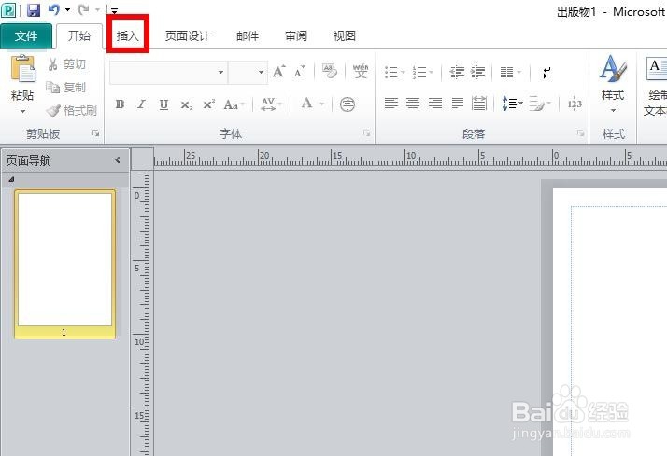Open the 页面设计 (Page Design) tab
The height and width of the screenshot is (456, 667).
(x=188, y=36)
